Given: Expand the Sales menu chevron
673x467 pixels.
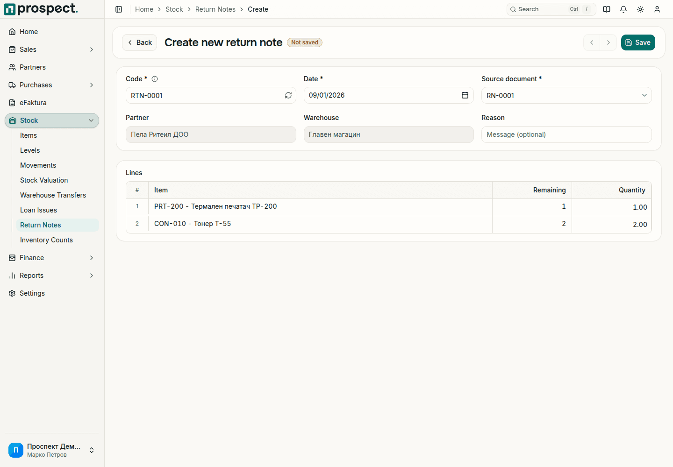Looking at the screenshot, I should (x=92, y=50).
